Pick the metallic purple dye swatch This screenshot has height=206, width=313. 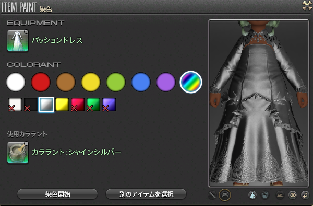point(109,105)
